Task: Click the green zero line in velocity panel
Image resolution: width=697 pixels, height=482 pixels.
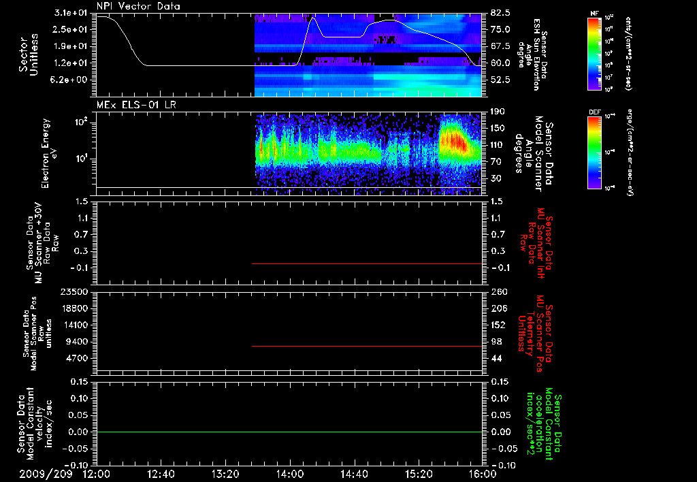Action: coord(289,432)
